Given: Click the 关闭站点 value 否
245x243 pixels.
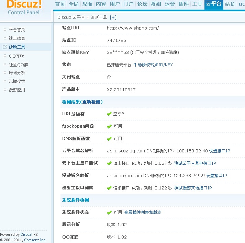Looking at the screenshot, I should point(109,77).
